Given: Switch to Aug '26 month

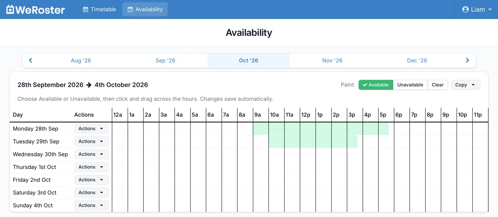Looking at the screenshot, I should pyautogui.click(x=81, y=60).
